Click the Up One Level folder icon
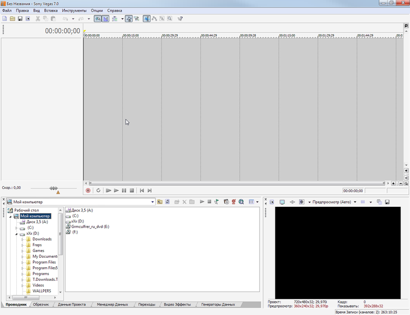Screen dimensions: 410x315 [x=160, y=202]
